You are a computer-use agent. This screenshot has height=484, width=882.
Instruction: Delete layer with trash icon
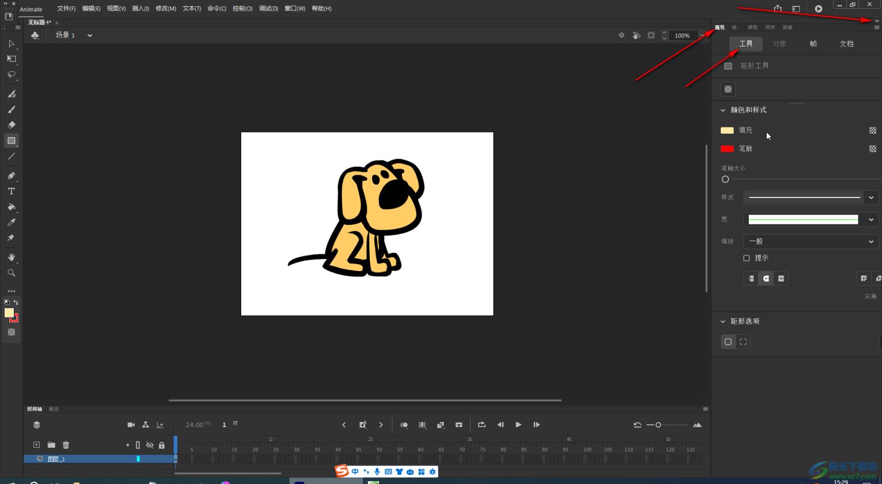click(66, 445)
